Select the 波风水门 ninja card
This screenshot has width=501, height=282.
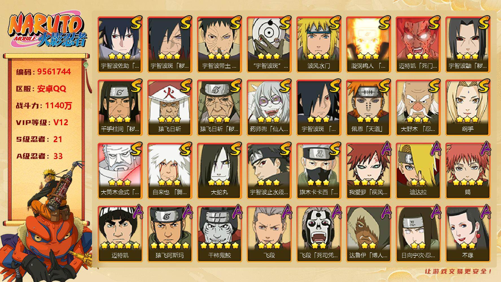tap(319, 44)
